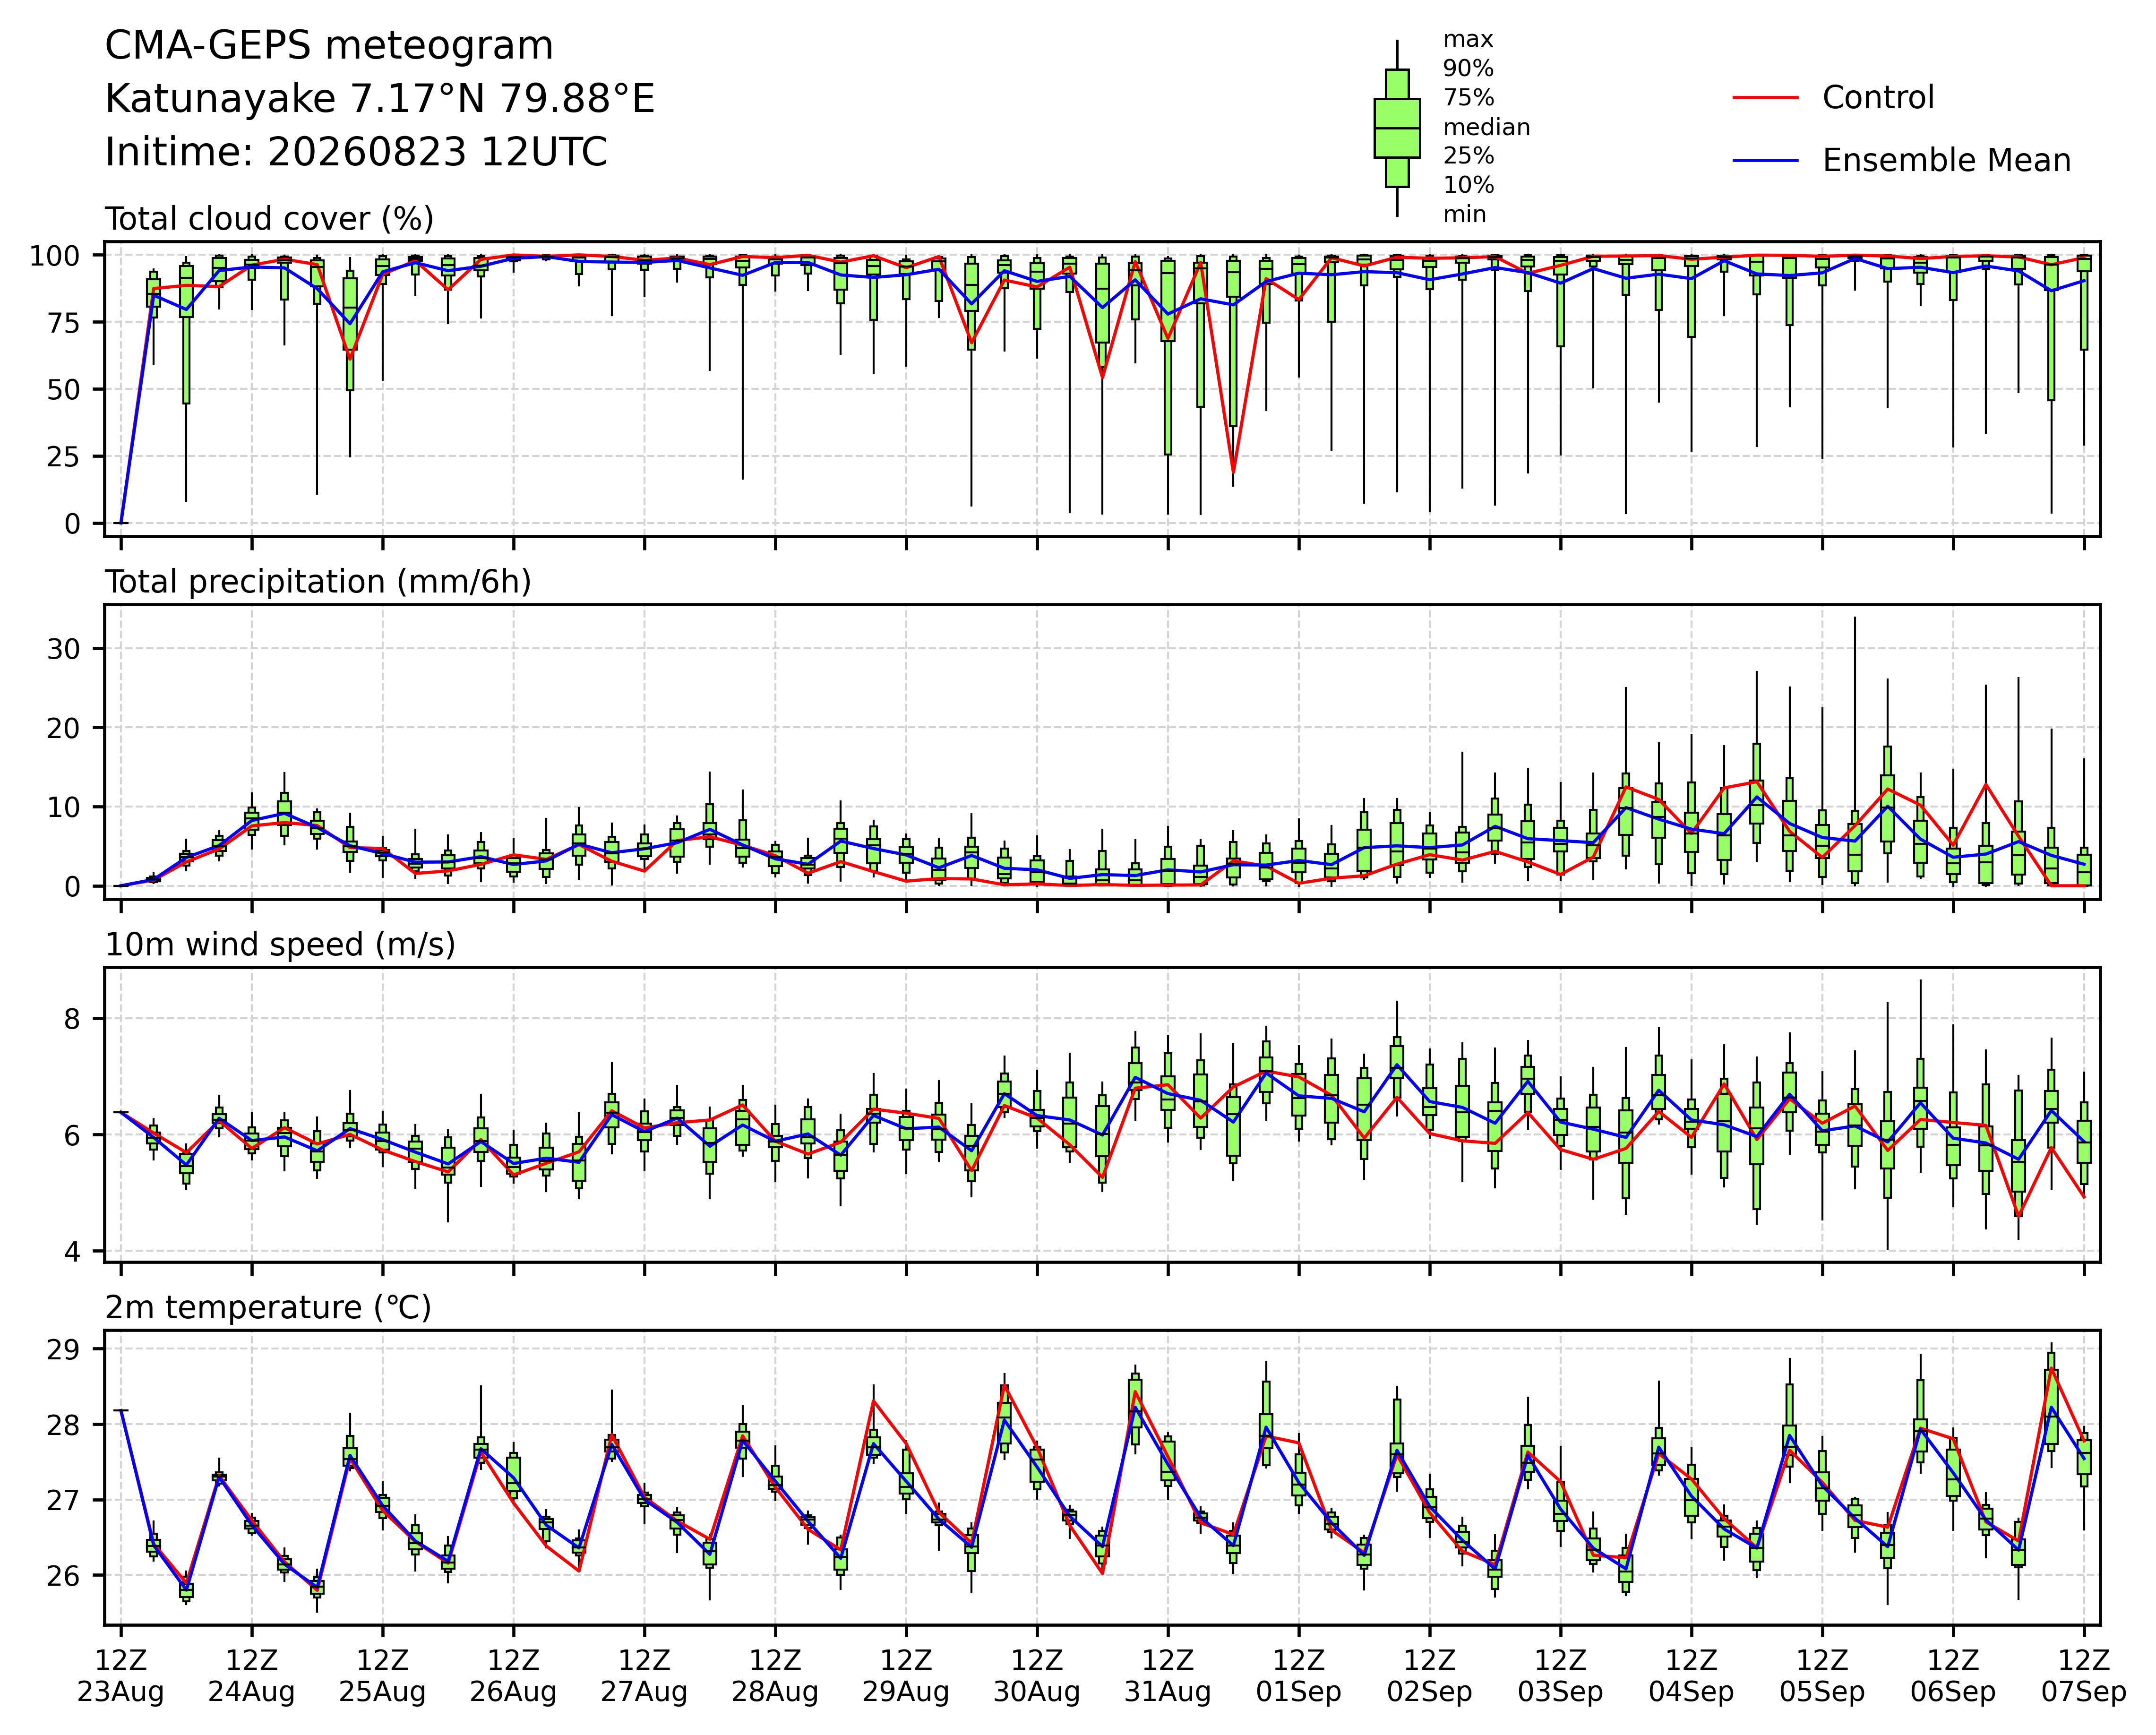Click the CMA-GEPS meteogram title
The image size is (2156, 1735).
(x=329, y=47)
